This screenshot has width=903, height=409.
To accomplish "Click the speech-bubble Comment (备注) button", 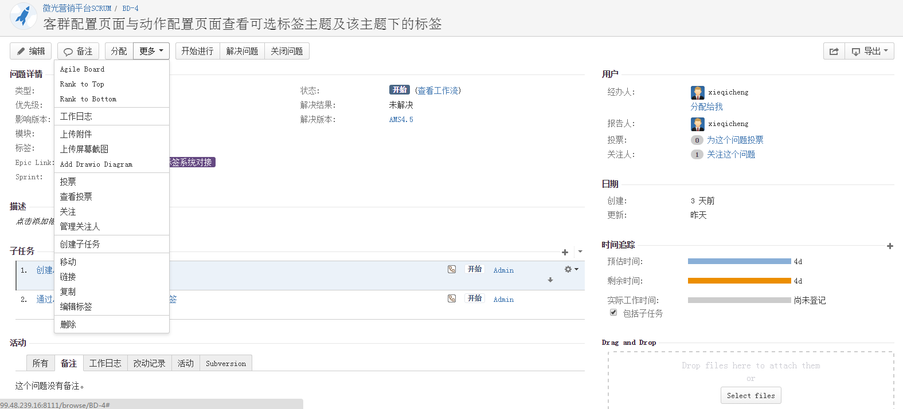I will tap(78, 52).
